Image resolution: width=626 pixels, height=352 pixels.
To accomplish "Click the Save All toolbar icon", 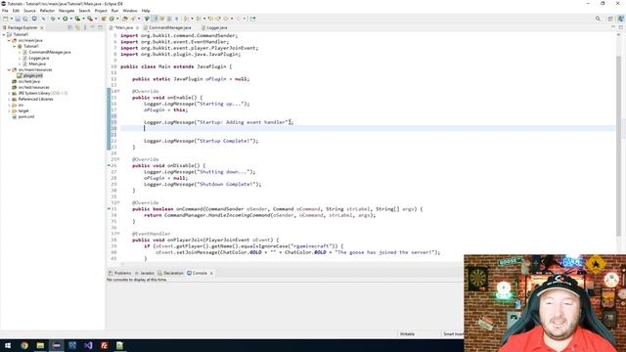I will (x=25, y=19).
